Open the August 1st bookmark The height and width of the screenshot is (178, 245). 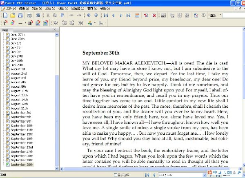pyautogui.click(x=18, y=69)
